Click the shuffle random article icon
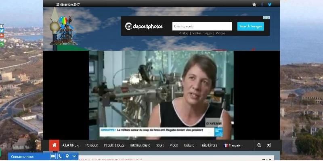 [269, 145]
